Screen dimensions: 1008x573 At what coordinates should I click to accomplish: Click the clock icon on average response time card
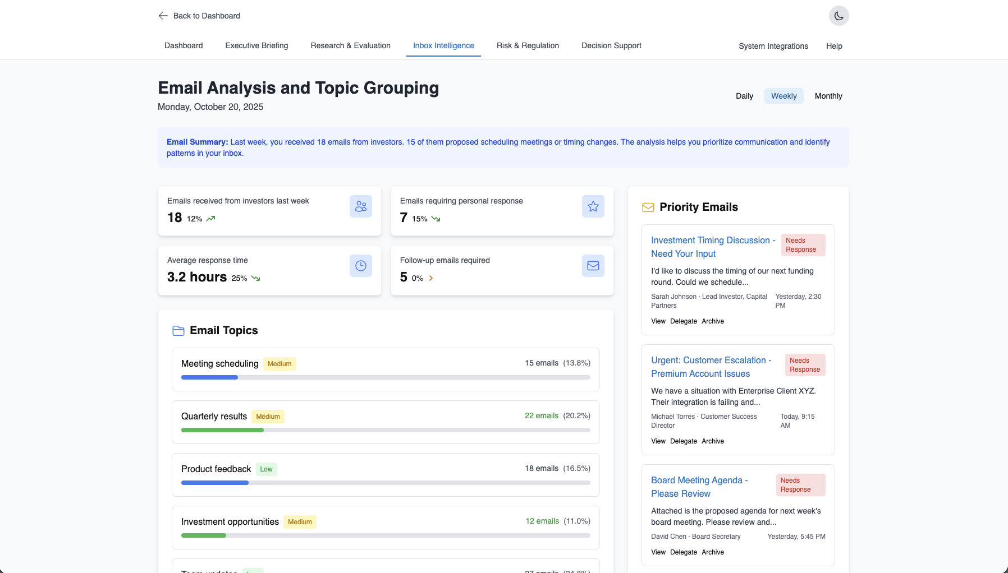point(360,266)
